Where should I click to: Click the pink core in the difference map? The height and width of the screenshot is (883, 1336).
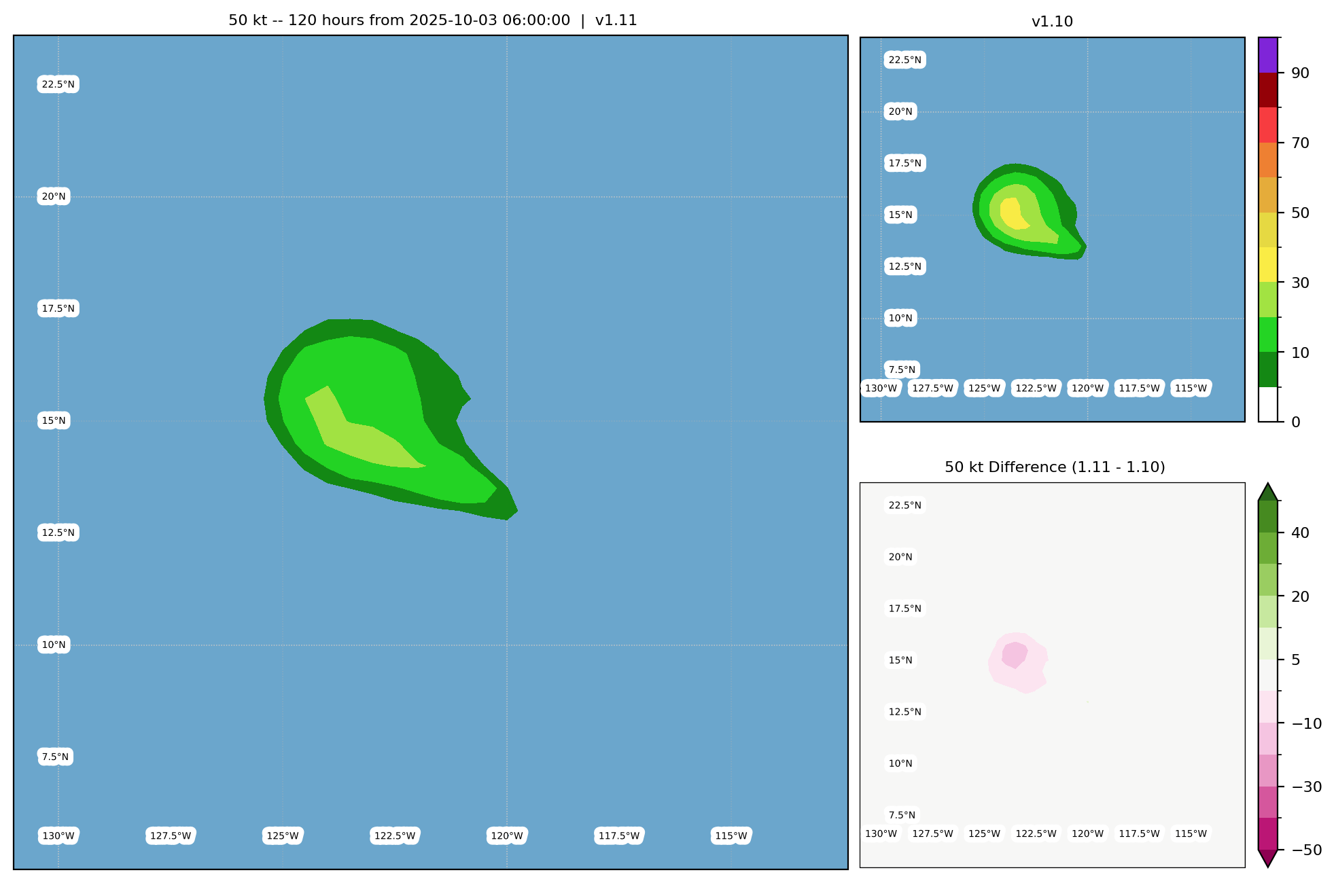tap(1014, 654)
